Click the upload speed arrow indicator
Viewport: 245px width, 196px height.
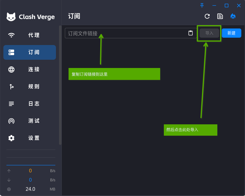pyautogui.click(x=9, y=171)
